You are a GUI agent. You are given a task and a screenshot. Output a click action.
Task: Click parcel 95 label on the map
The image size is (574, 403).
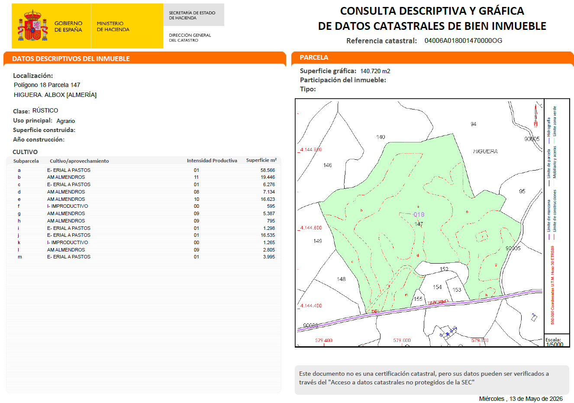click(522, 191)
